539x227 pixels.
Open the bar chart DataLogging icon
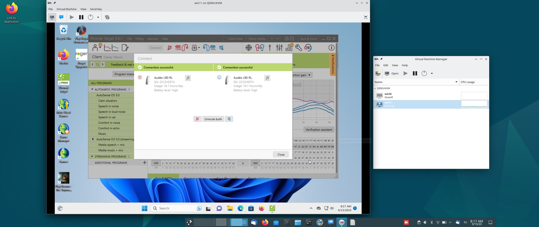(289, 48)
